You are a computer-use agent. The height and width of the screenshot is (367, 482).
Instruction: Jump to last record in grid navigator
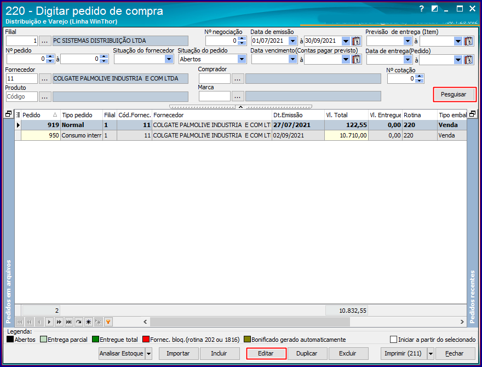69,322
